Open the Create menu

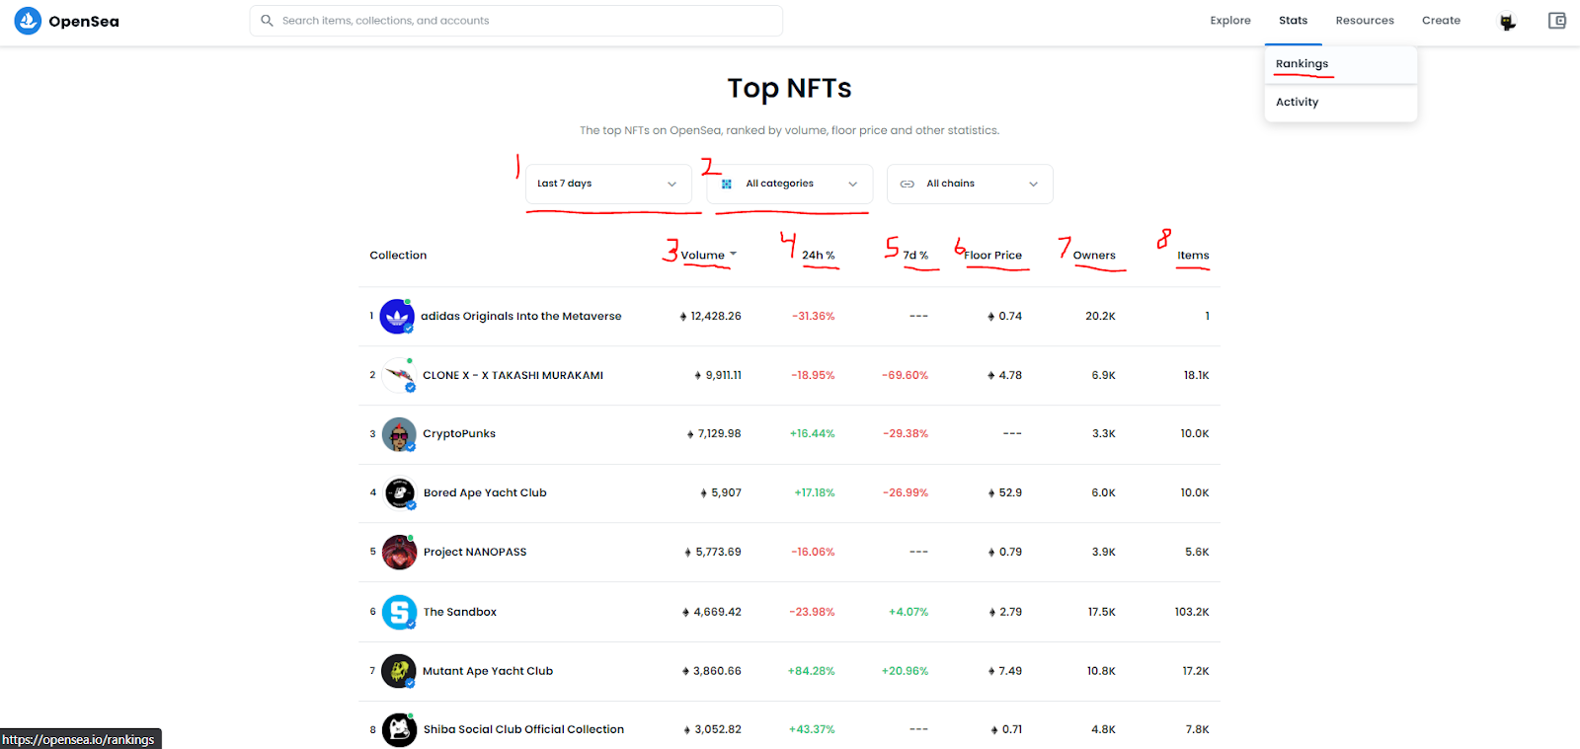click(x=1441, y=21)
